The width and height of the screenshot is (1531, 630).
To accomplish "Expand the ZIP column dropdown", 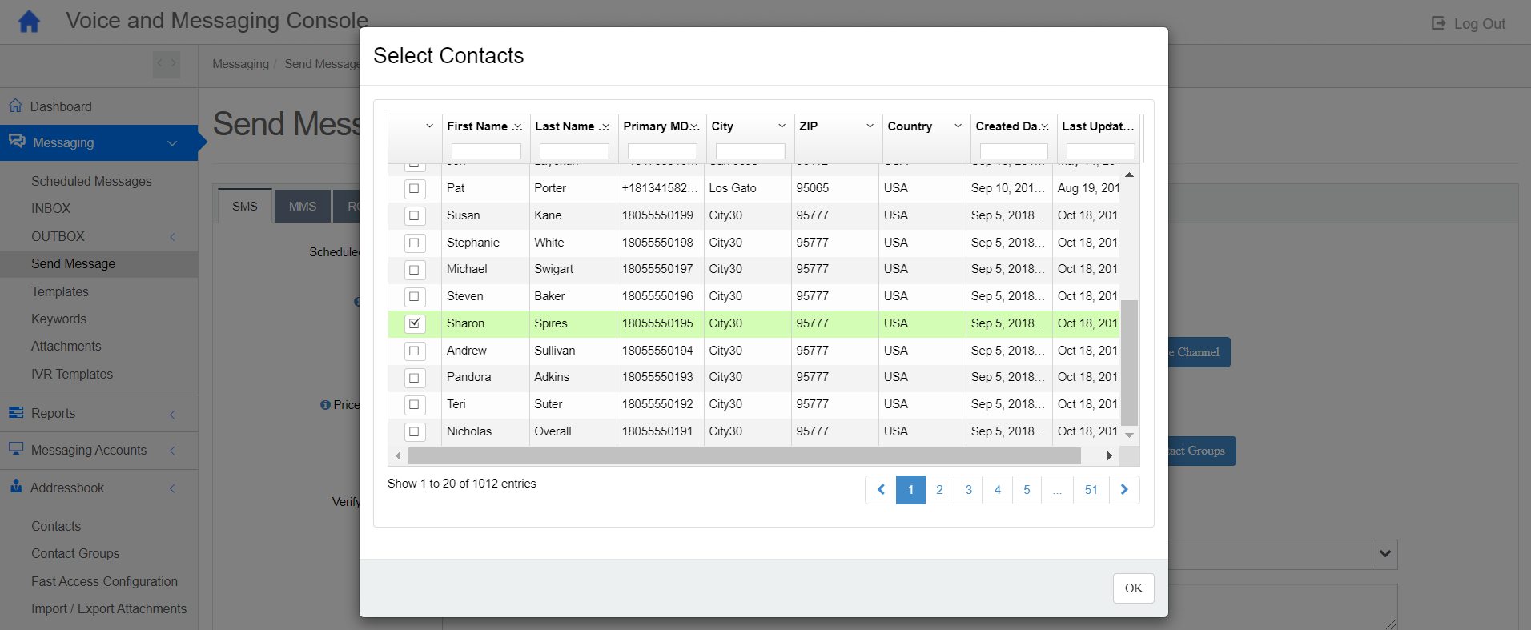I will coord(870,126).
